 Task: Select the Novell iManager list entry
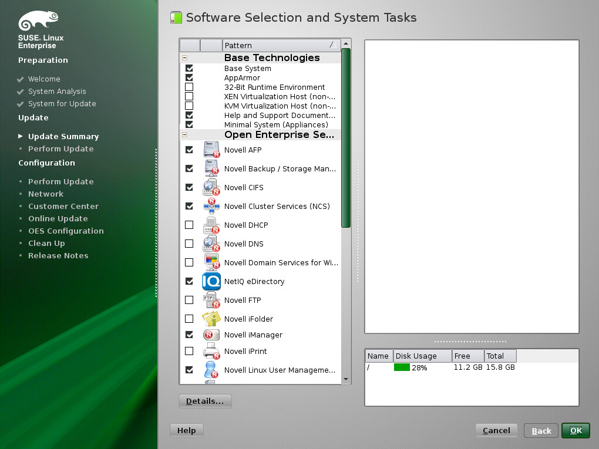[253, 335]
